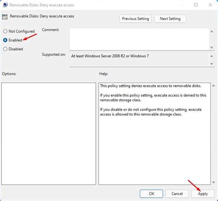Click the title bar policy editor icon
This screenshot has height=201, width=218.
tap(5, 5)
